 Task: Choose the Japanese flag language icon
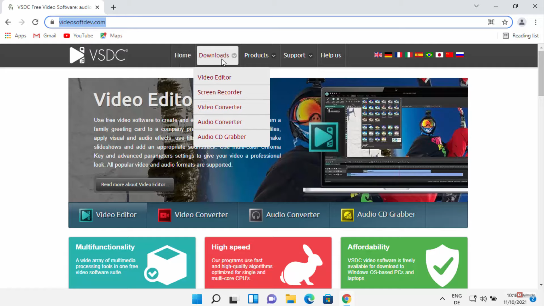click(x=439, y=55)
